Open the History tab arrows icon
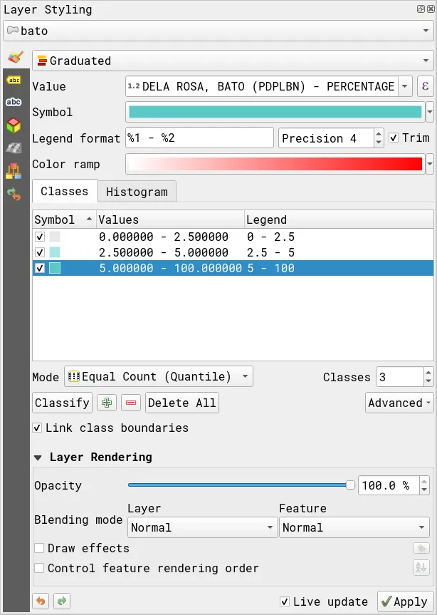Screen dimensions: 437x615 pyautogui.click(x=14, y=194)
